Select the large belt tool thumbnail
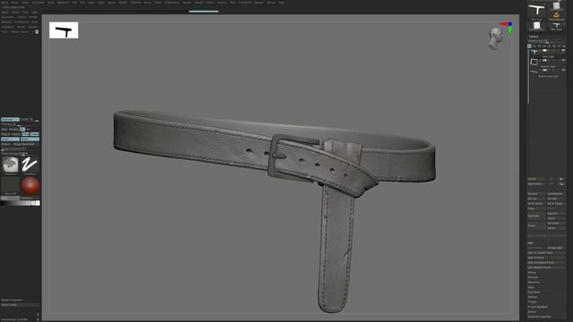The height and width of the screenshot is (322, 573). tap(536, 10)
